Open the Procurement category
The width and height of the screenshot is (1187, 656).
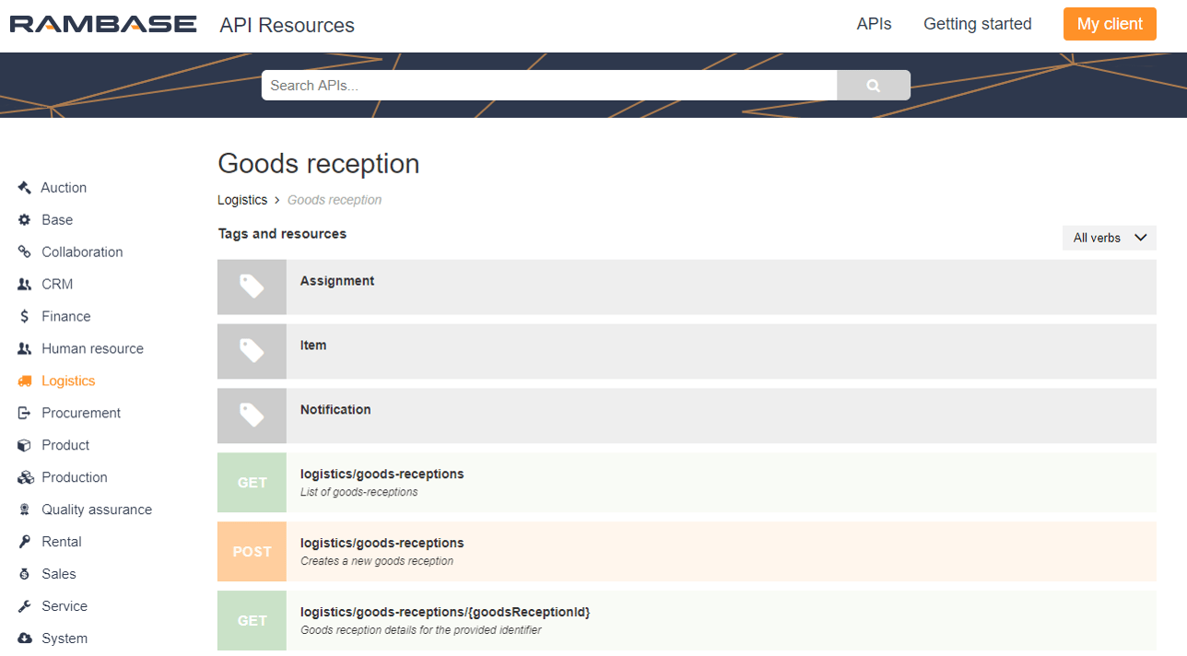(81, 413)
